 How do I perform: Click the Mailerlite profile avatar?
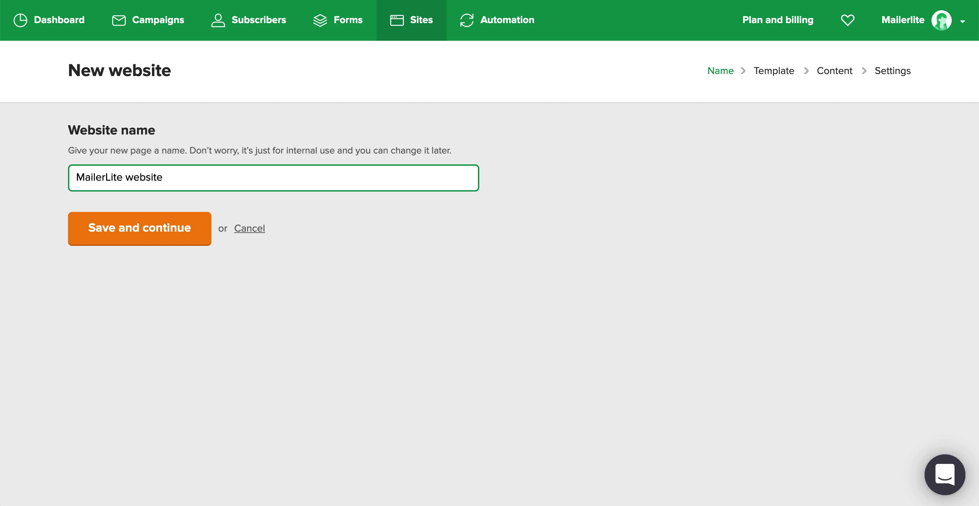tap(941, 20)
